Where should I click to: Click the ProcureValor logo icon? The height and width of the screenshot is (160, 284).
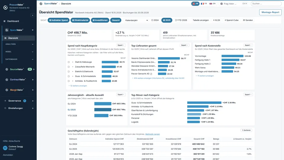(x=5, y=7)
